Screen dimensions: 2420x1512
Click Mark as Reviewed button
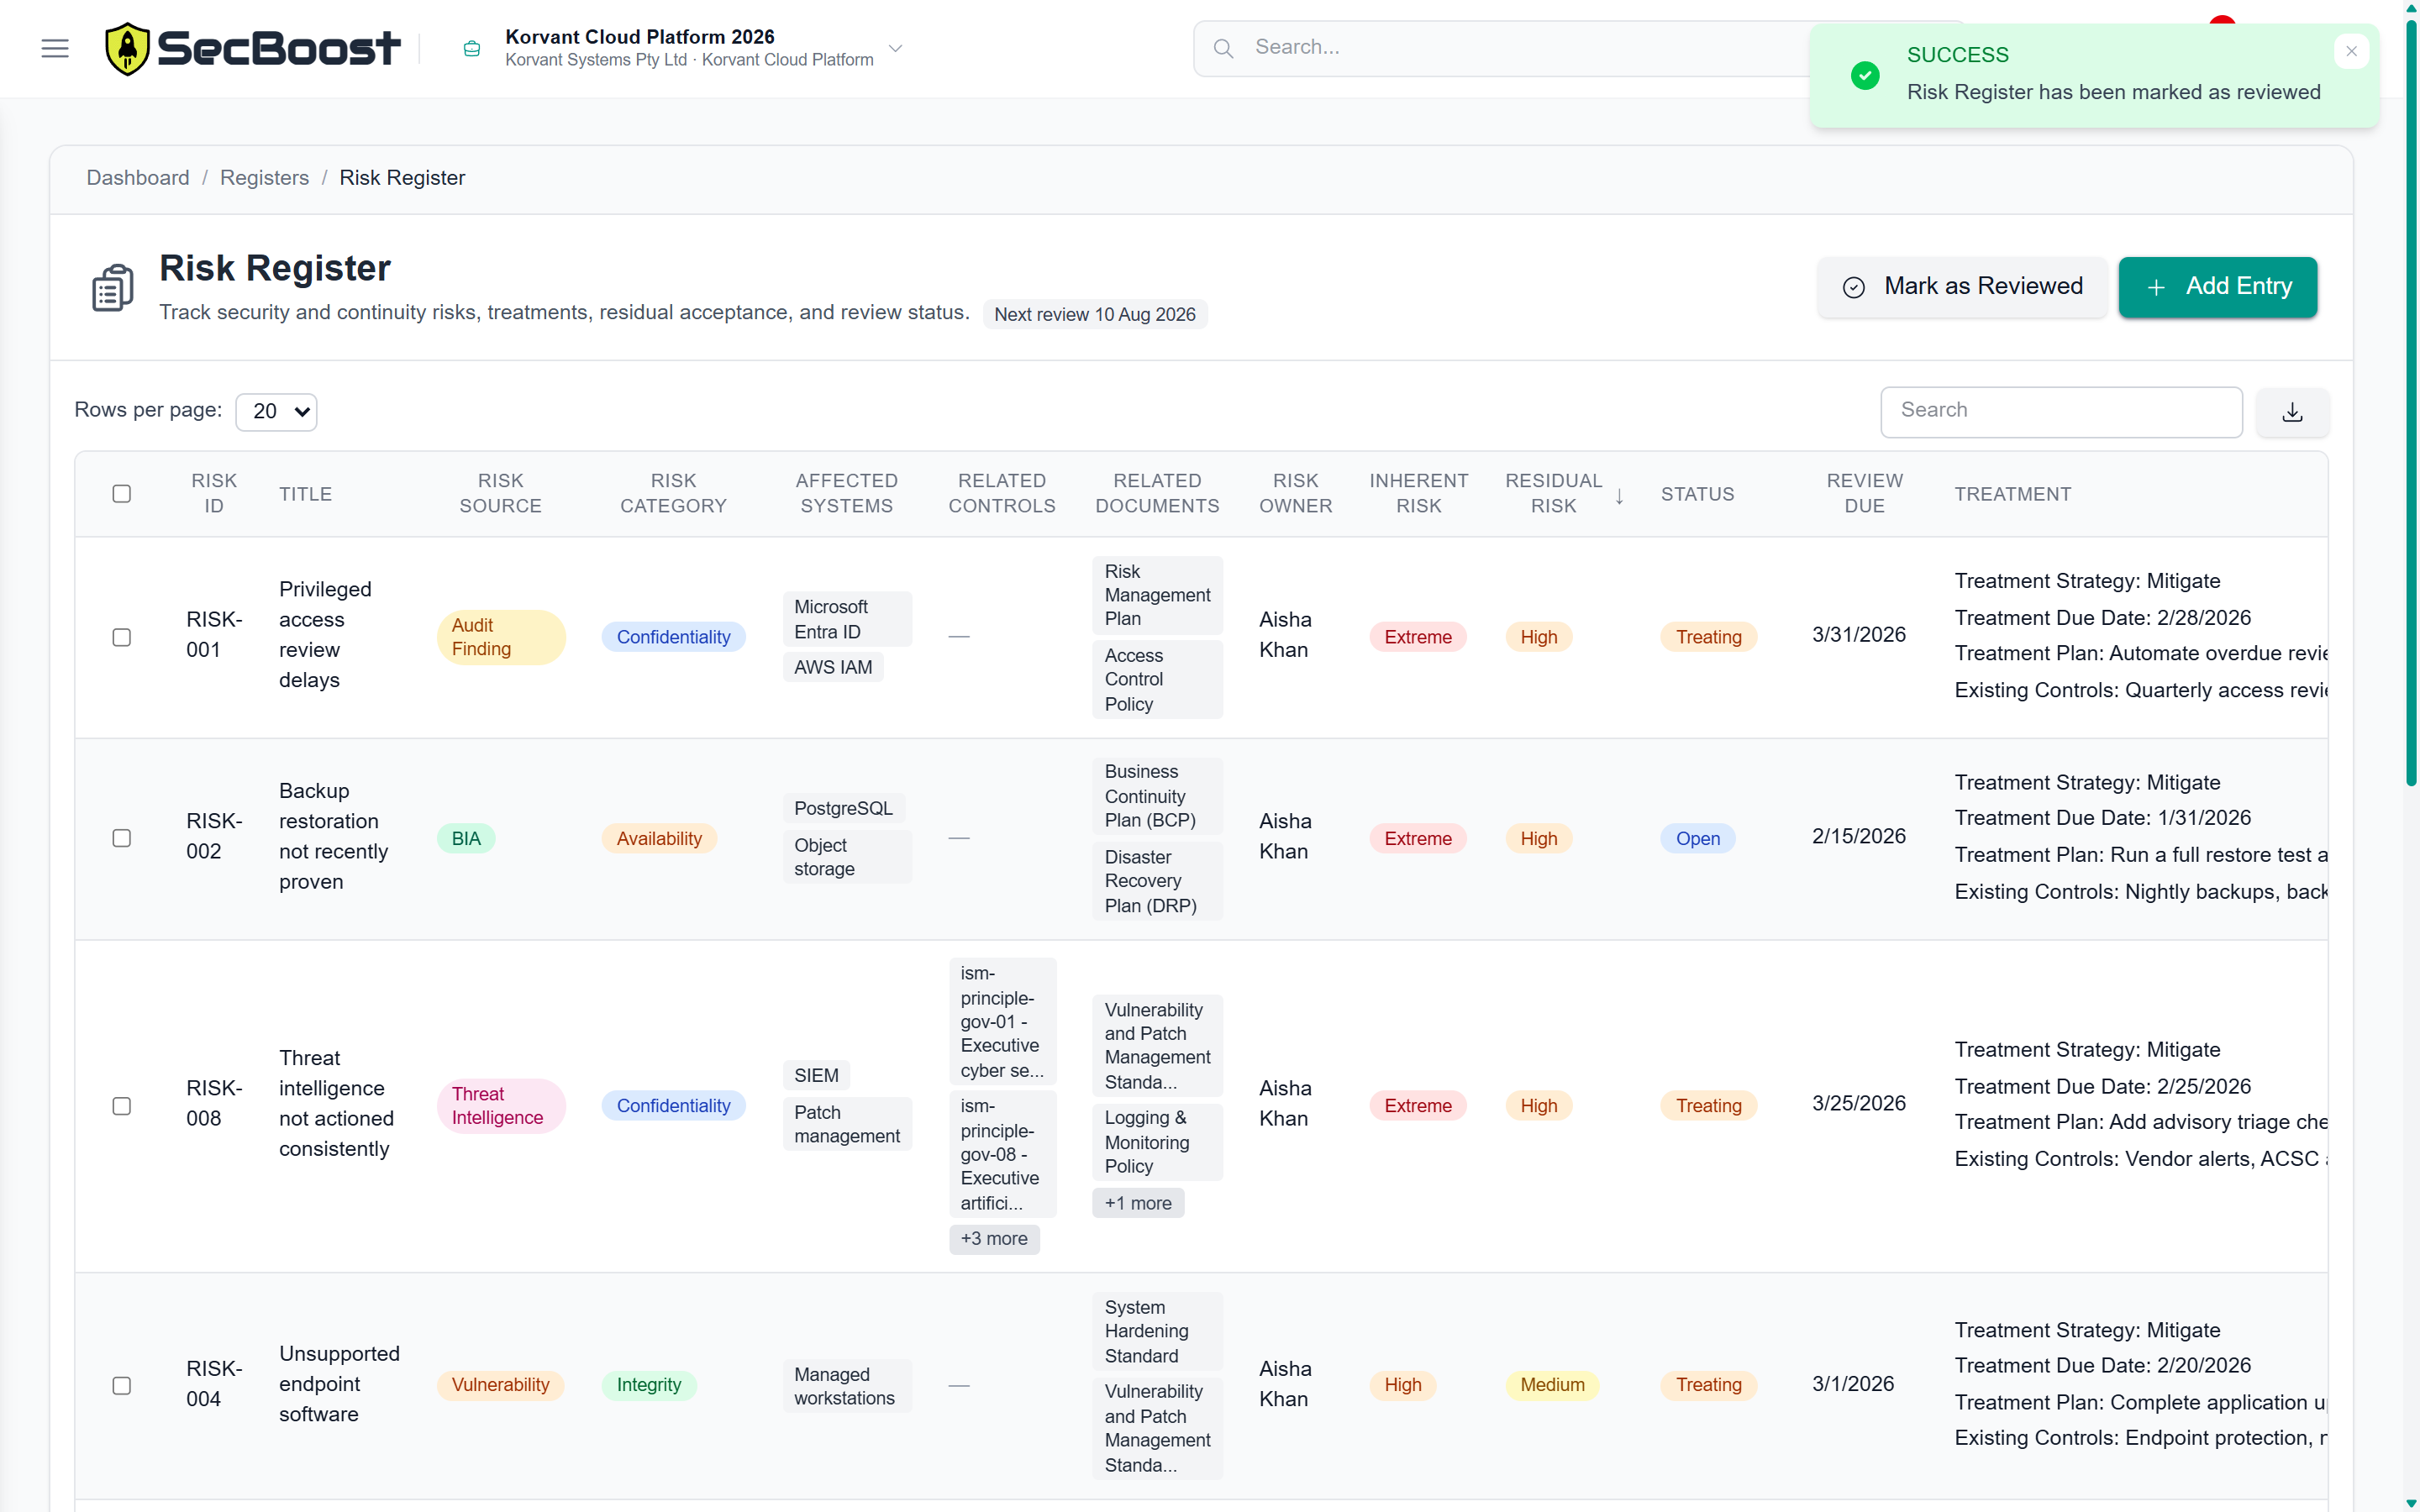pyautogui.click(x=1962, y=287)
